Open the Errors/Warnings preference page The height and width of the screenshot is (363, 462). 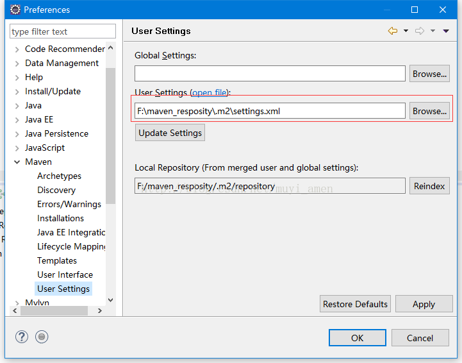click(x=69, y=204)
